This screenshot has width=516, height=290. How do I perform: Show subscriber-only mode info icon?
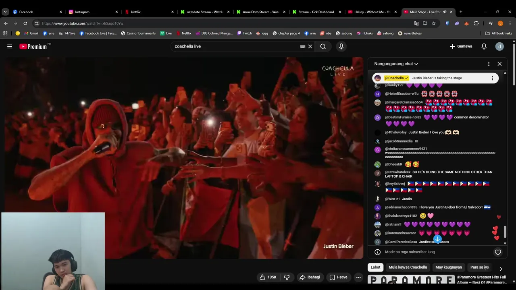pyautogui.click(x=377, y=252)
